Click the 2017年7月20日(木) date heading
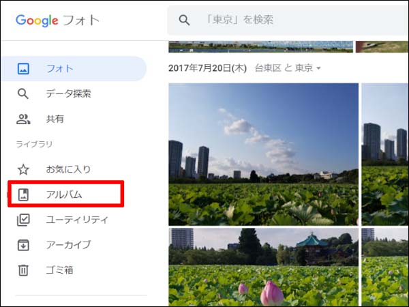Screen dimensions: 409x307 tap(208, 68)
